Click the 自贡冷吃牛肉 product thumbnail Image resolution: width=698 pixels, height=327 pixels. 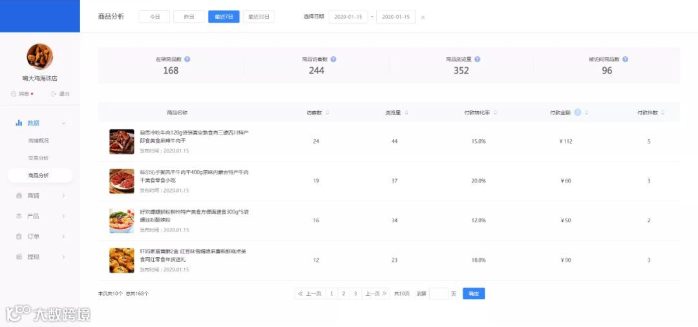(122, 142)
